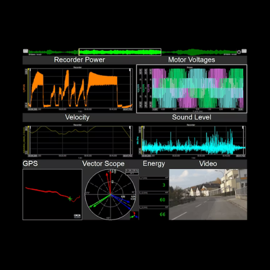
Task: Click the vector scope polar diagram
Action: 110,194
